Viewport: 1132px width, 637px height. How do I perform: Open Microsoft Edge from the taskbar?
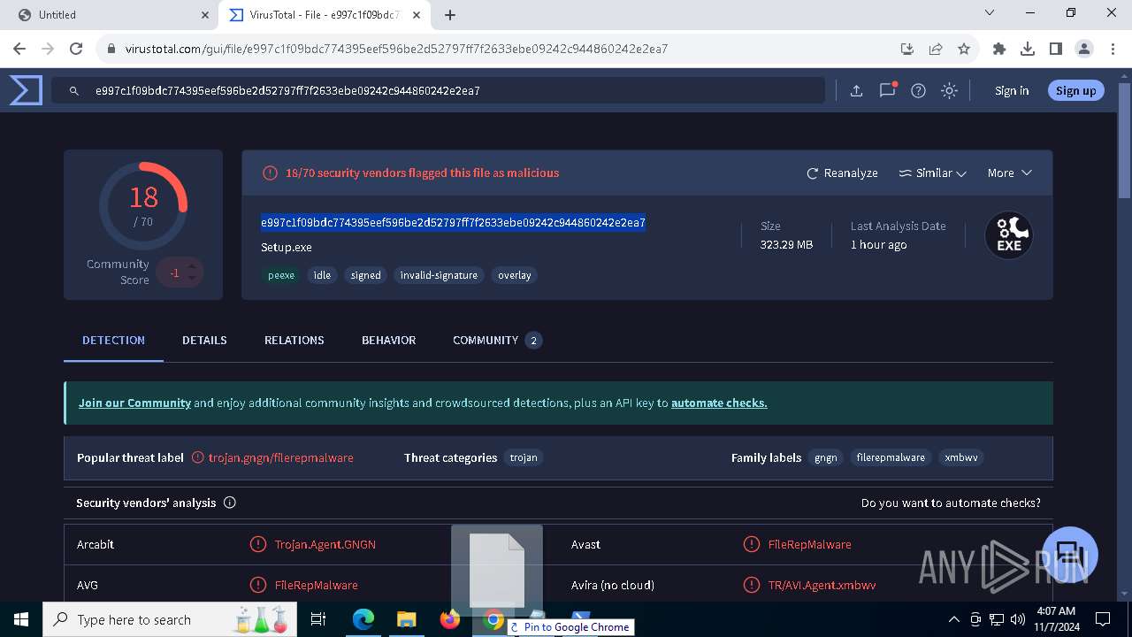tap(363, 619)
